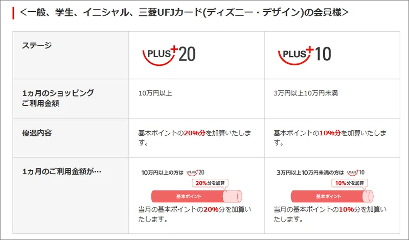Click the 当月の基本ポイントの20%分 description text
The image size is (409, 240).
pyautogui.click(x=194, y=210)
